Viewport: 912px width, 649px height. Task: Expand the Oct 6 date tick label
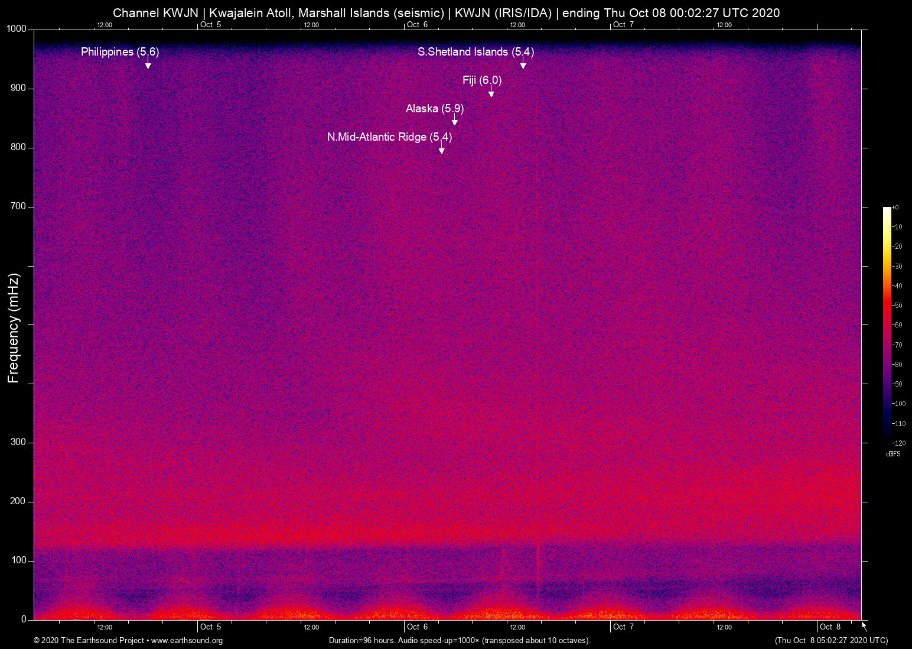point(417,627)
